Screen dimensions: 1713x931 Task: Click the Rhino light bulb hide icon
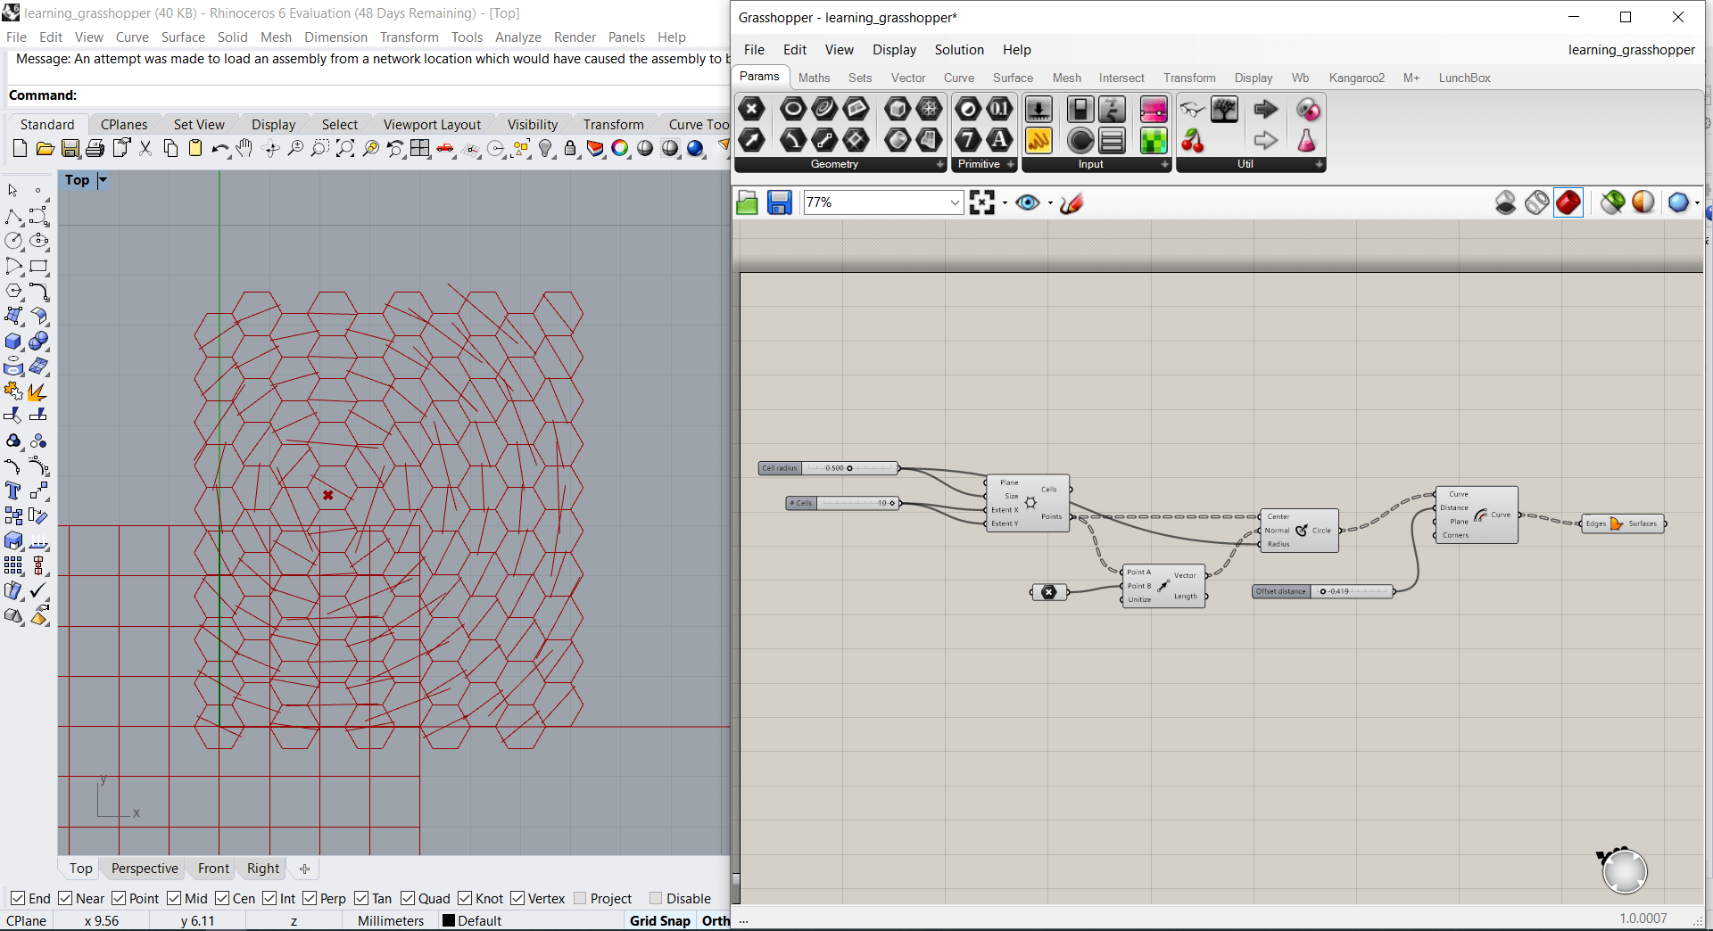point(546,149)
